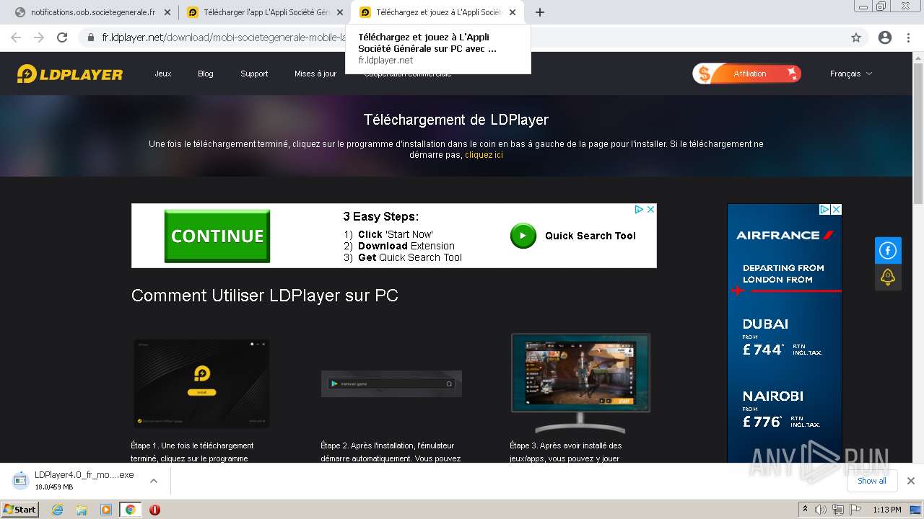Viewport: 924px width, 519px height.
Task: Click the LDPlayer logo
Action: 70,74
